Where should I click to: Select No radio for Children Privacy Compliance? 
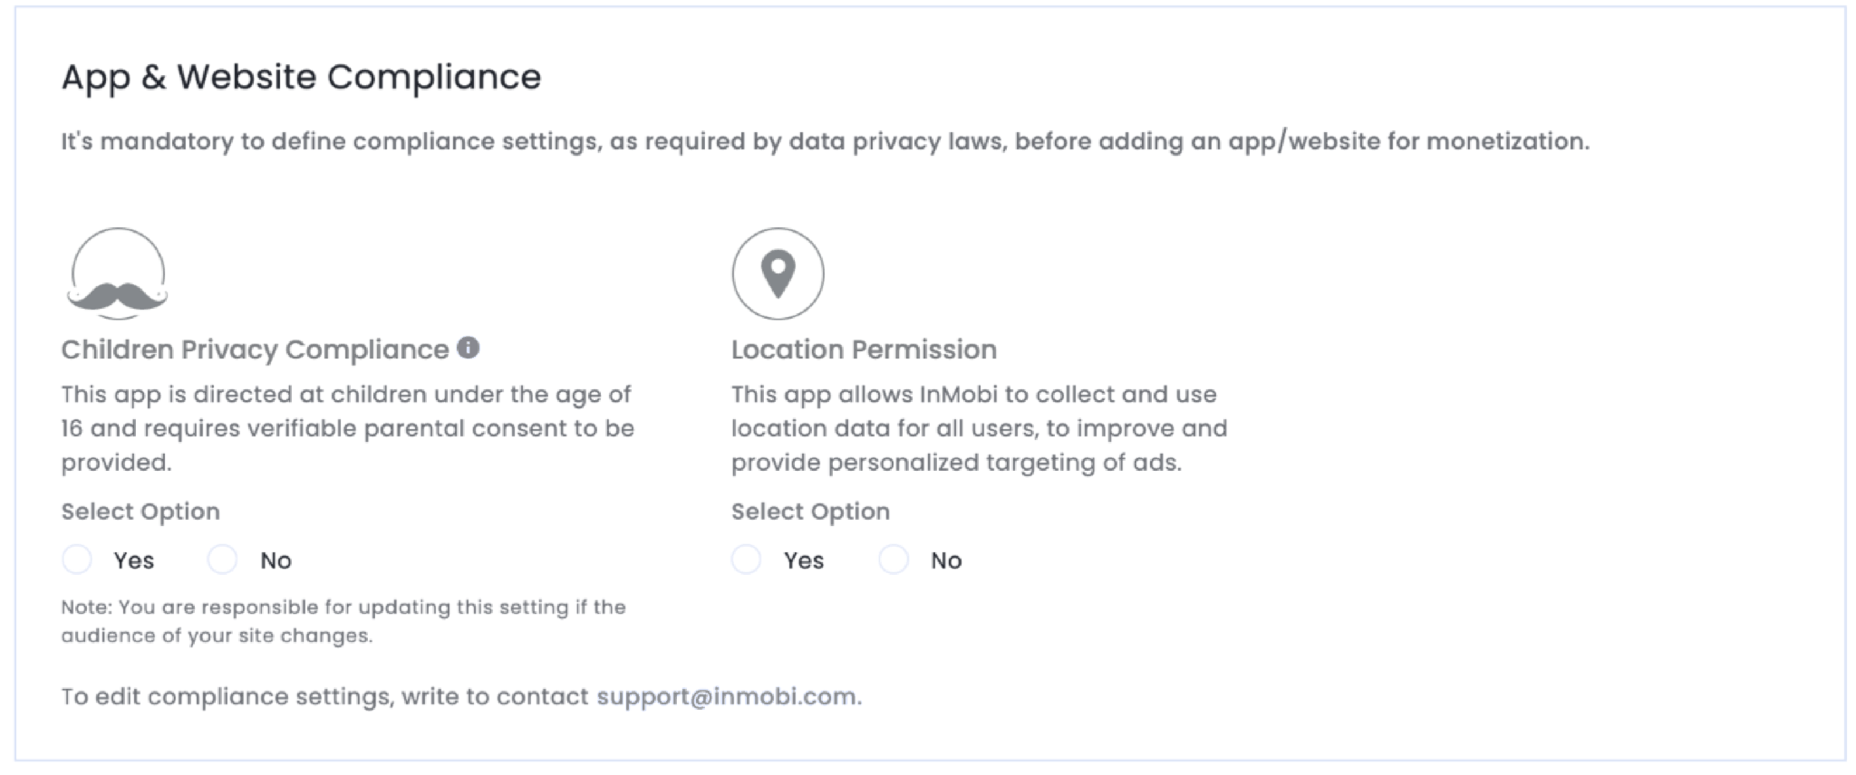[222, 560]
